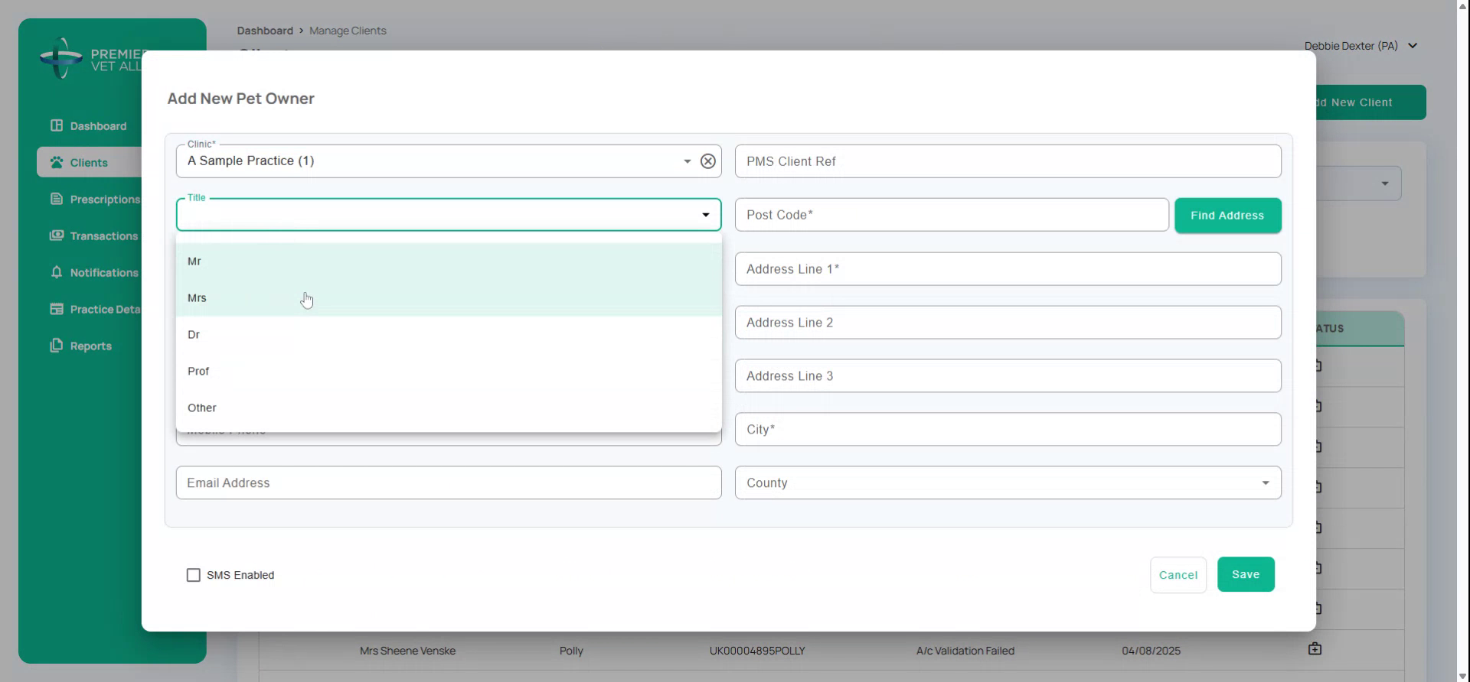This screenshot has width=1470, height=682.
Task: Click the Notifications bell icon in sidebar
Action: pos(57,272)
